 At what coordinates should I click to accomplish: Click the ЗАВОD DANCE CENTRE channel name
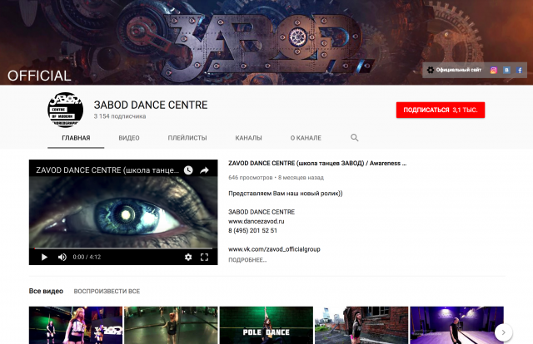point(151,106)
